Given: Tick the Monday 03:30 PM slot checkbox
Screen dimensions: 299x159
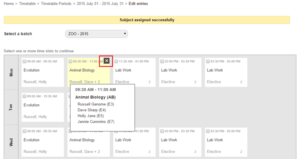Looking at the screenshot, I should coord(208,61).
